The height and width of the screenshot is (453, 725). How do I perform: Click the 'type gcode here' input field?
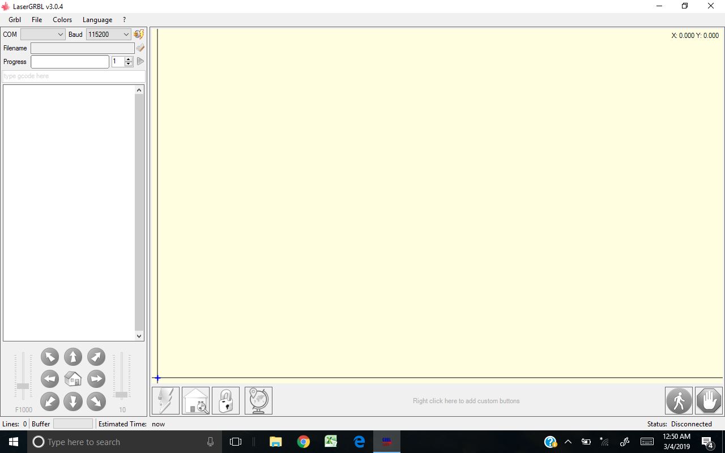coord(74,76)
